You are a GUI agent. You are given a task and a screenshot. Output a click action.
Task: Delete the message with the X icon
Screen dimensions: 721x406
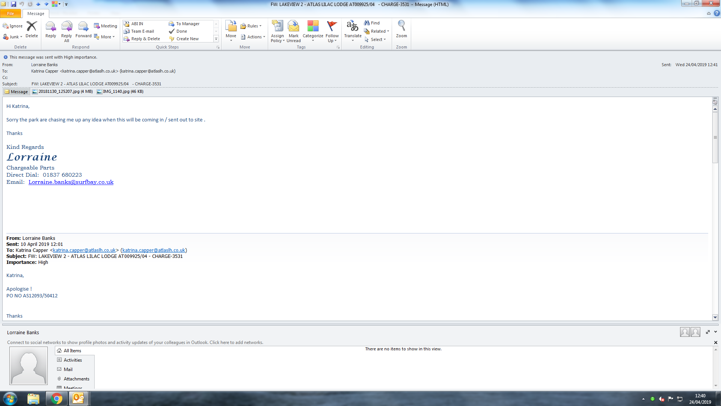click(32, 28)
